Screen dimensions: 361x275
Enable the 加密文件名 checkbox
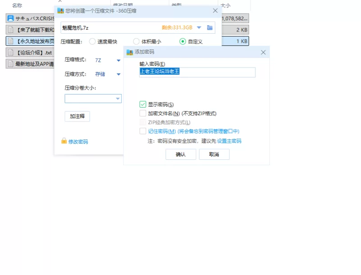(143, 113)
